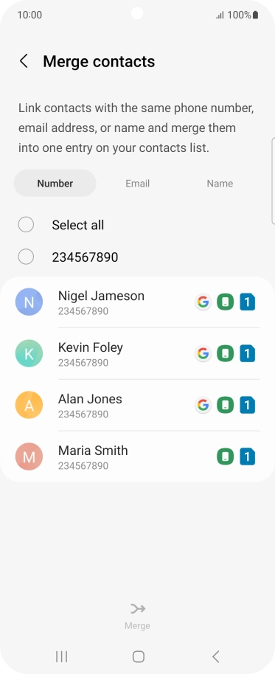This screenshot has width=275, height=674.
Task: Tap the system back button in navigation bar
Action: pyautogui.click(x=216, y=656)
